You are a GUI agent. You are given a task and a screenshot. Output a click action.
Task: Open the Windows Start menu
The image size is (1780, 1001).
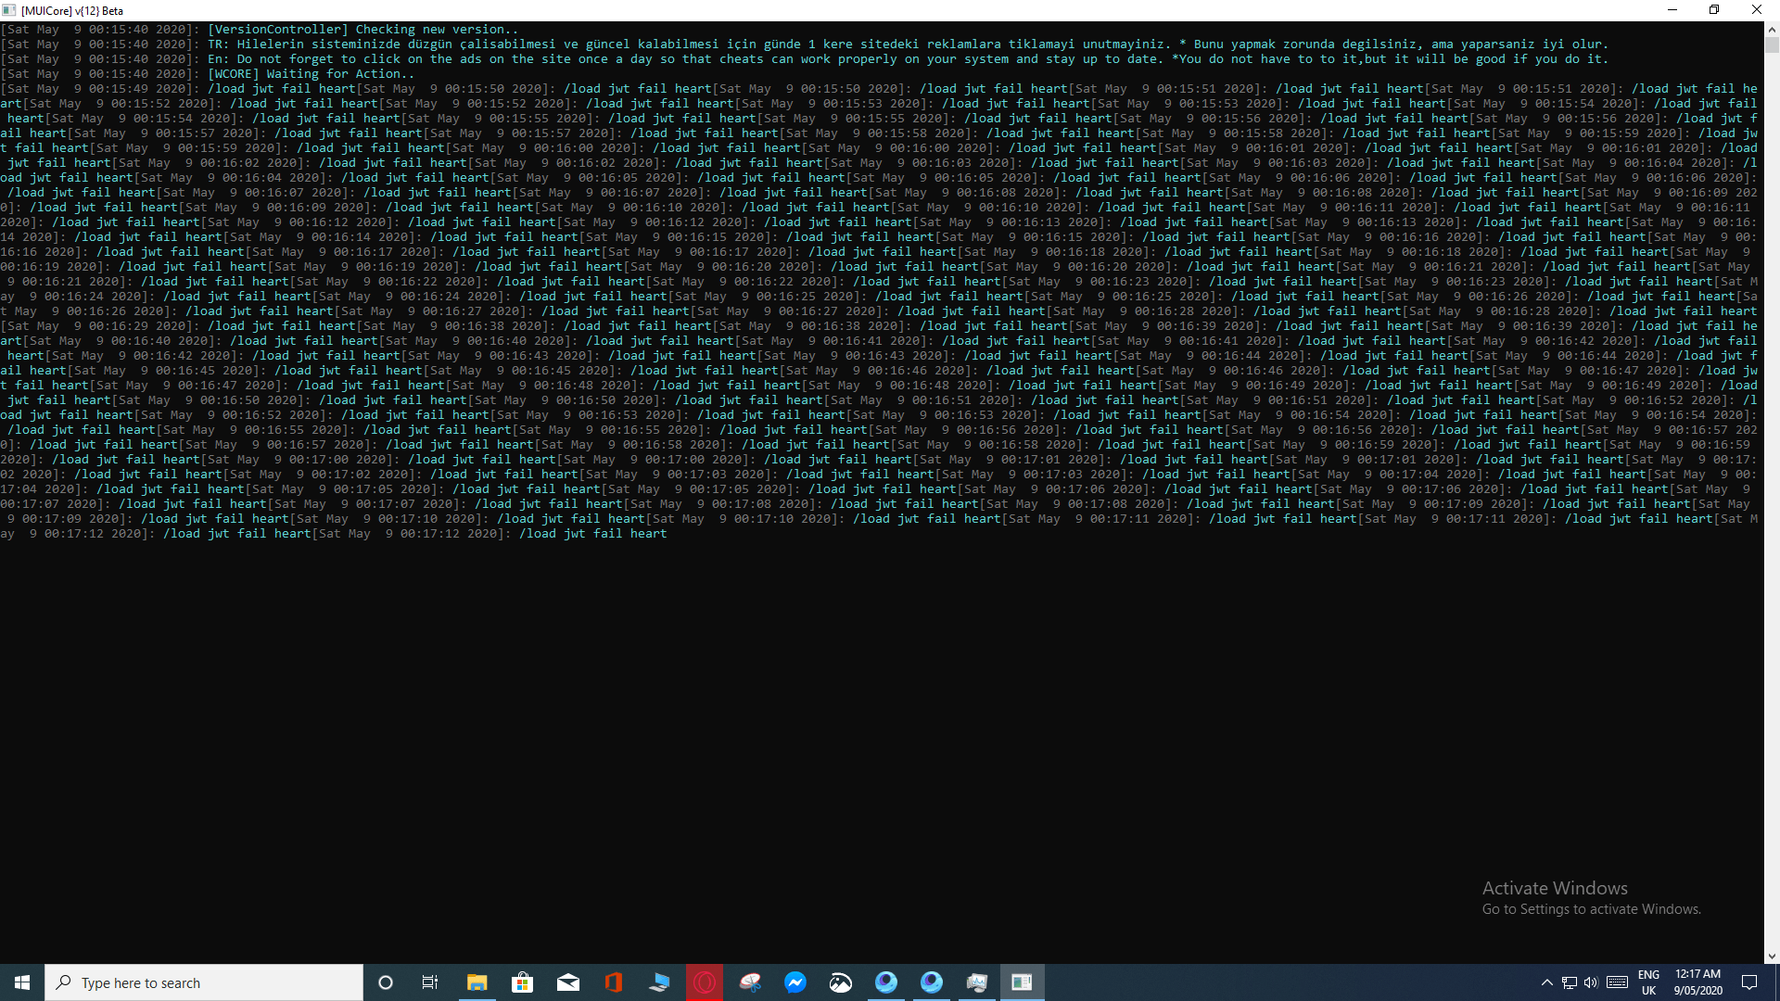22,982
